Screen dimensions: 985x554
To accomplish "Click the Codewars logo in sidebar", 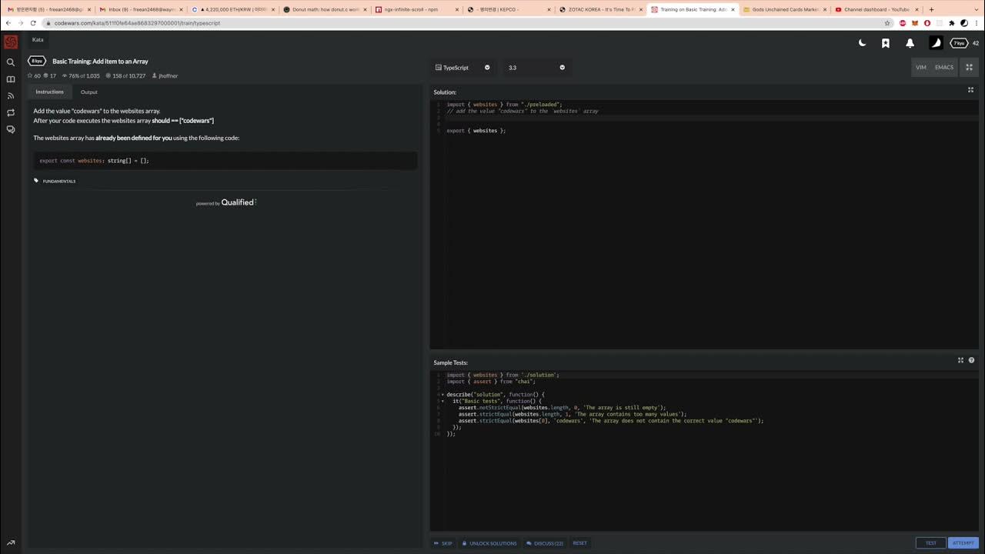I will (11, 42).
